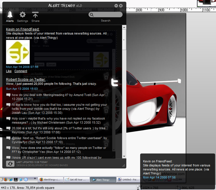Click the comment bubble beside Josiah Lau's reply
This screenshot has height=190, width=216.
(8, 105)
